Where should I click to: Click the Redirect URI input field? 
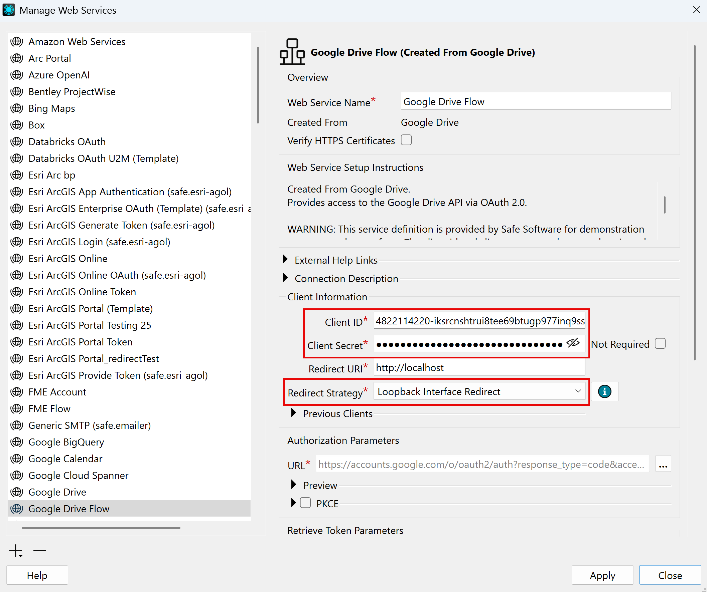coord(479,368)
